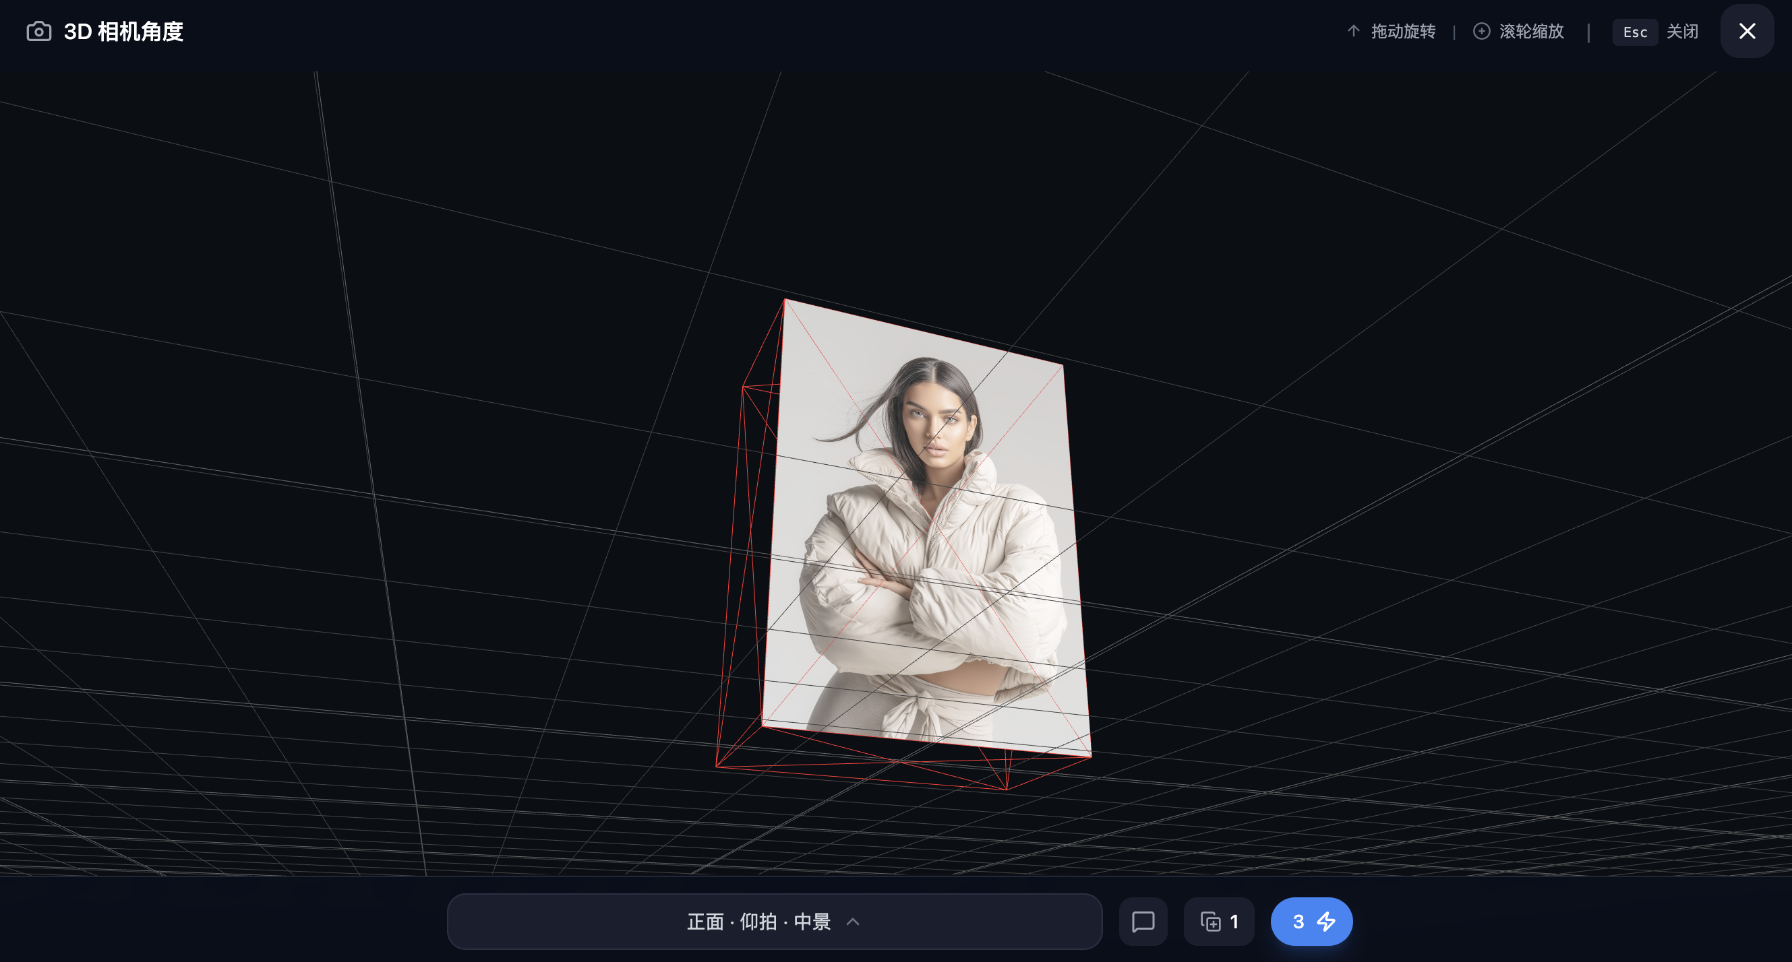
Task: Click the plus-circle scroll-zoom icon
Action: [1481, 32]
